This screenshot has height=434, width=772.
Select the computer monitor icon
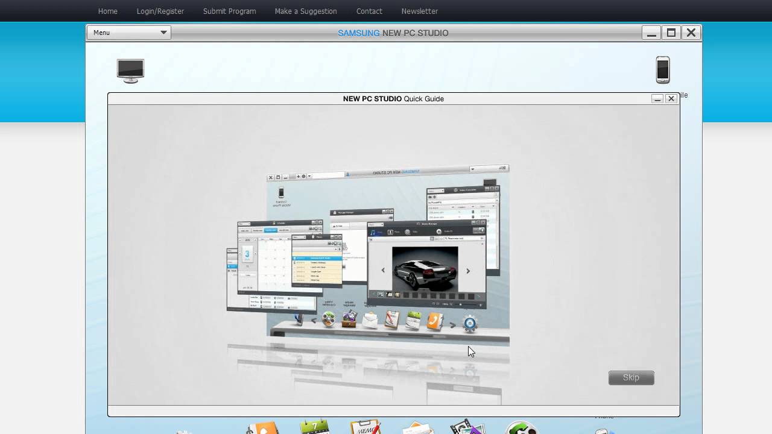(131, 71)
